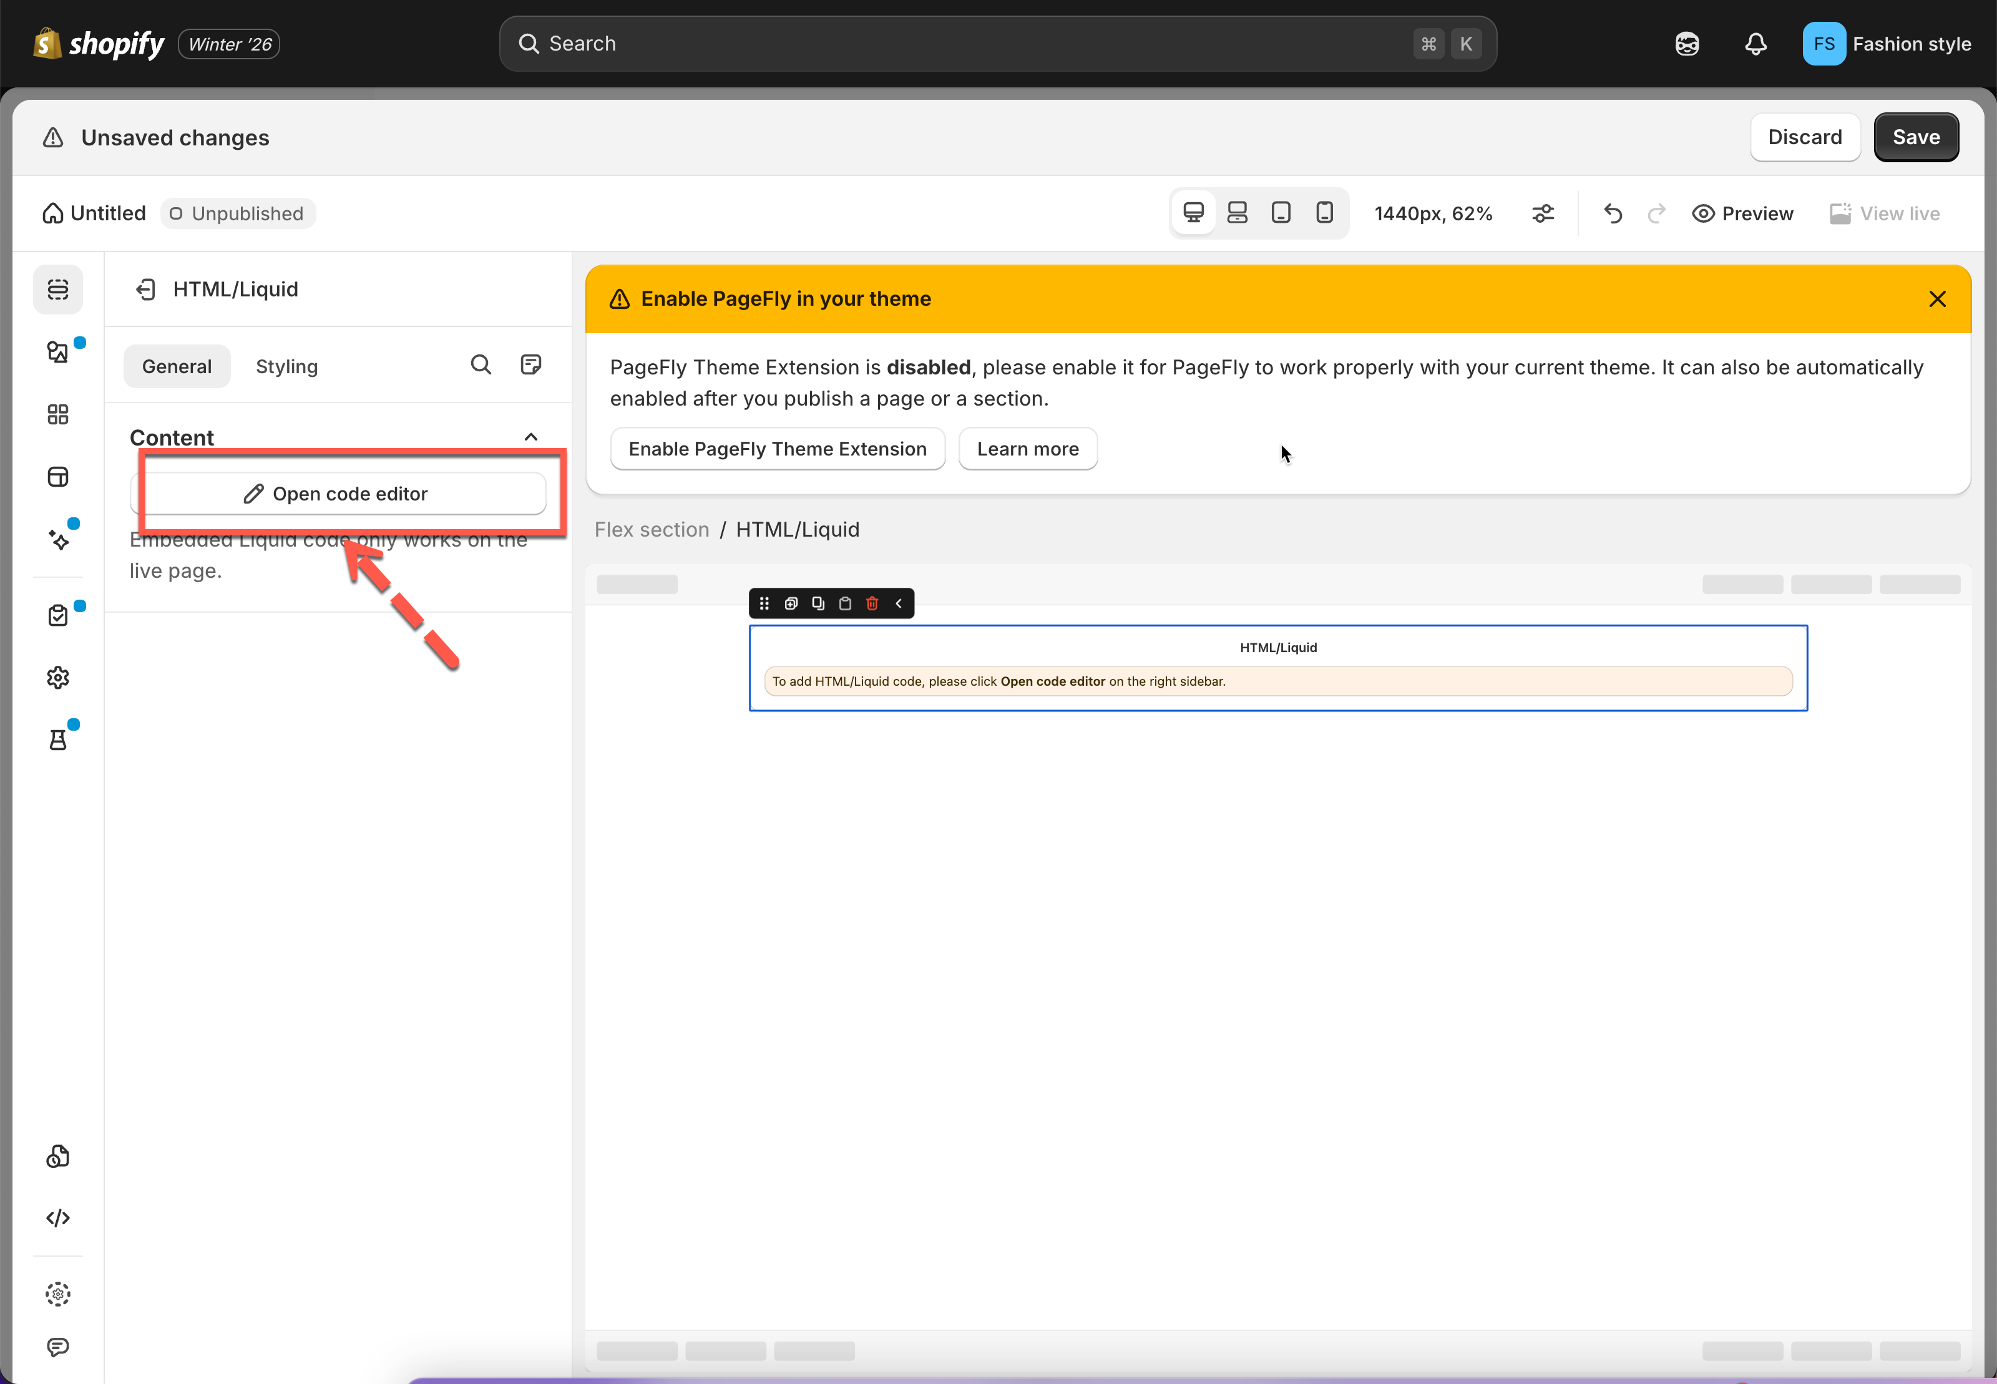This screenshot has width=1997, height=1384.
Task: Open the AI sparkle icon in left sidebar
Action: tap(58, 539)
